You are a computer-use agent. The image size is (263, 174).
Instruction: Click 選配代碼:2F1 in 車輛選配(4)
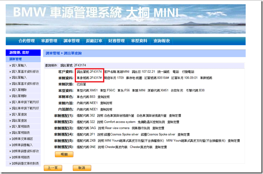click(86, 135)
